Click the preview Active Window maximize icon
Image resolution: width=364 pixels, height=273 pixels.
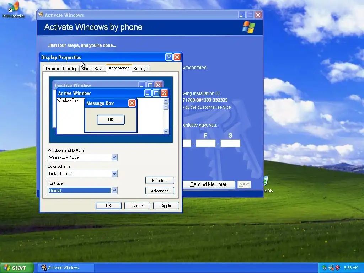(156, 93)
